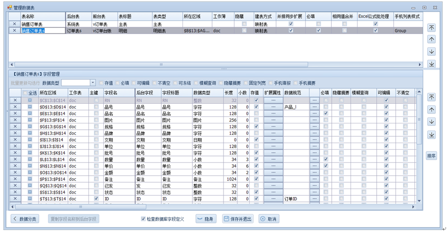Sort by 所在区域 column header in field grid
447x233 pixels.
tap(53, 93)
